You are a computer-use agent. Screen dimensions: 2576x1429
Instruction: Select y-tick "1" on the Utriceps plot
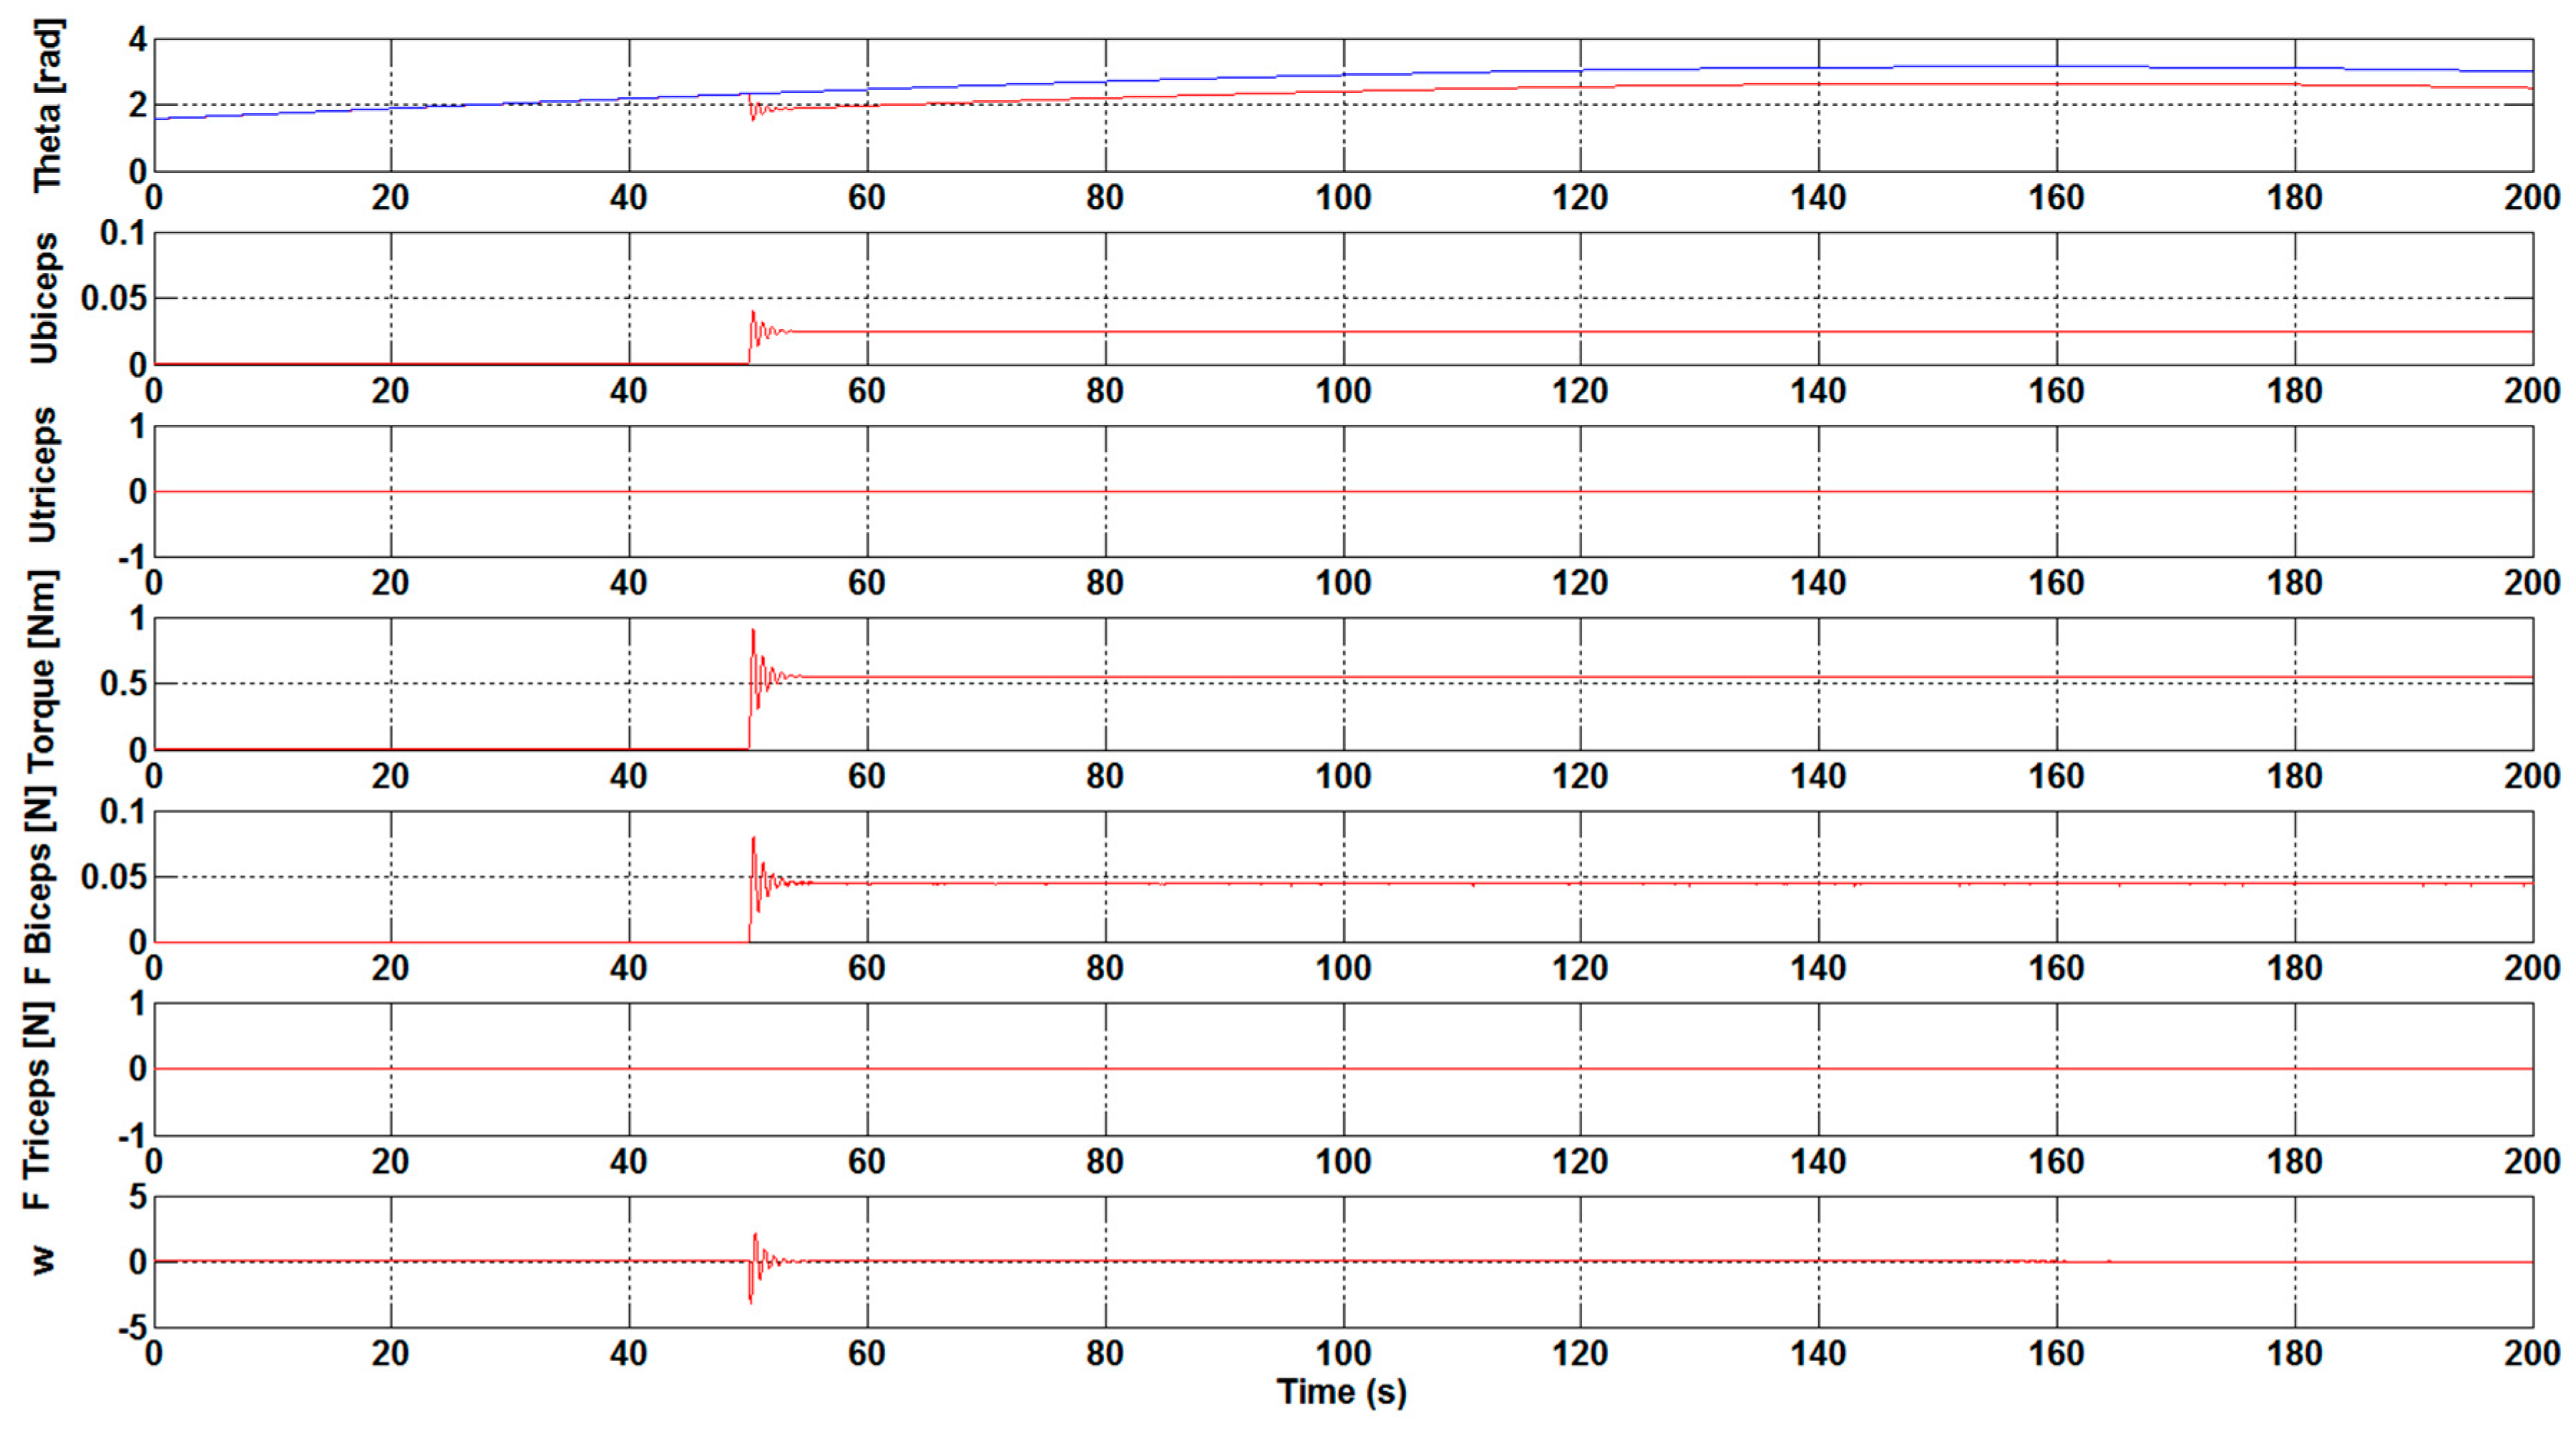tap(138, 427)
